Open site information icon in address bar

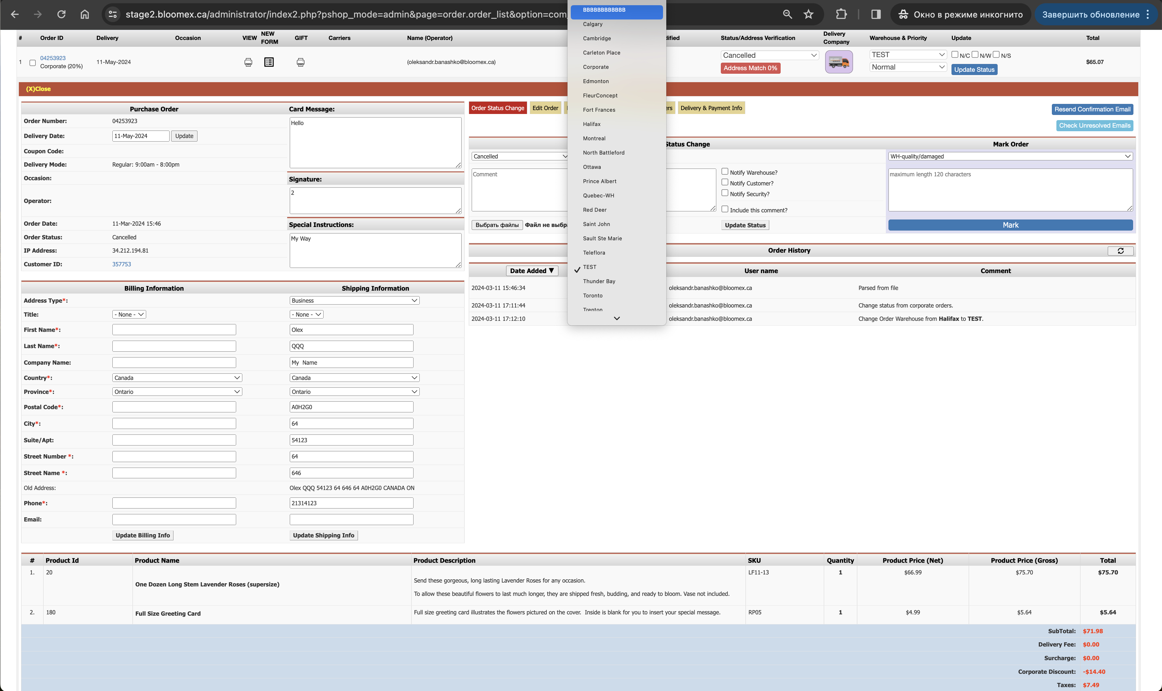113,14
